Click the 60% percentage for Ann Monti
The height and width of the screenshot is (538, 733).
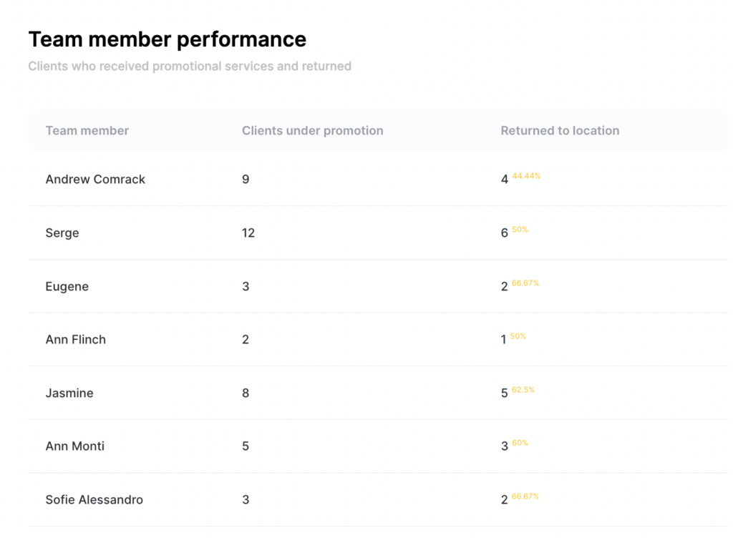520,443
